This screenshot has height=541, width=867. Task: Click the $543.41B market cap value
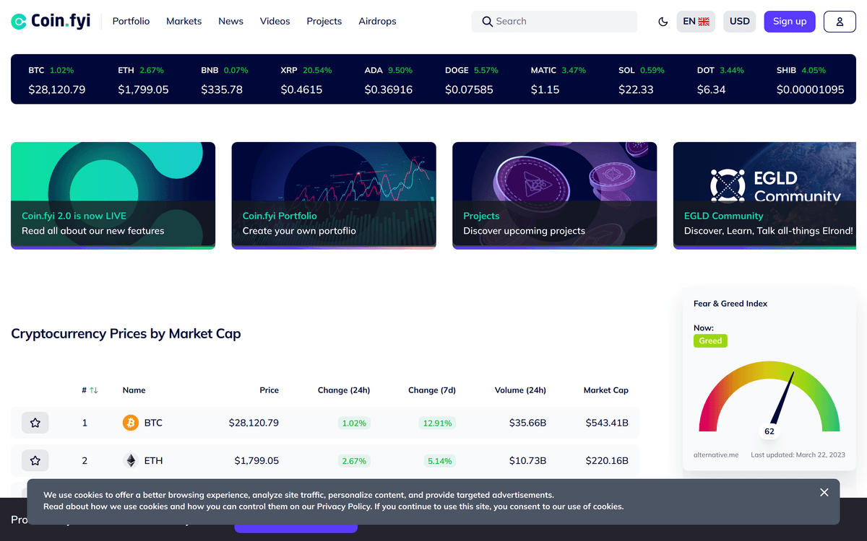607,423
